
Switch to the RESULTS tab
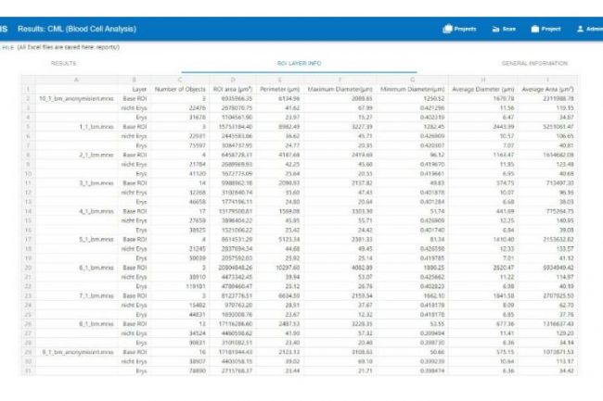click(64, 63)
